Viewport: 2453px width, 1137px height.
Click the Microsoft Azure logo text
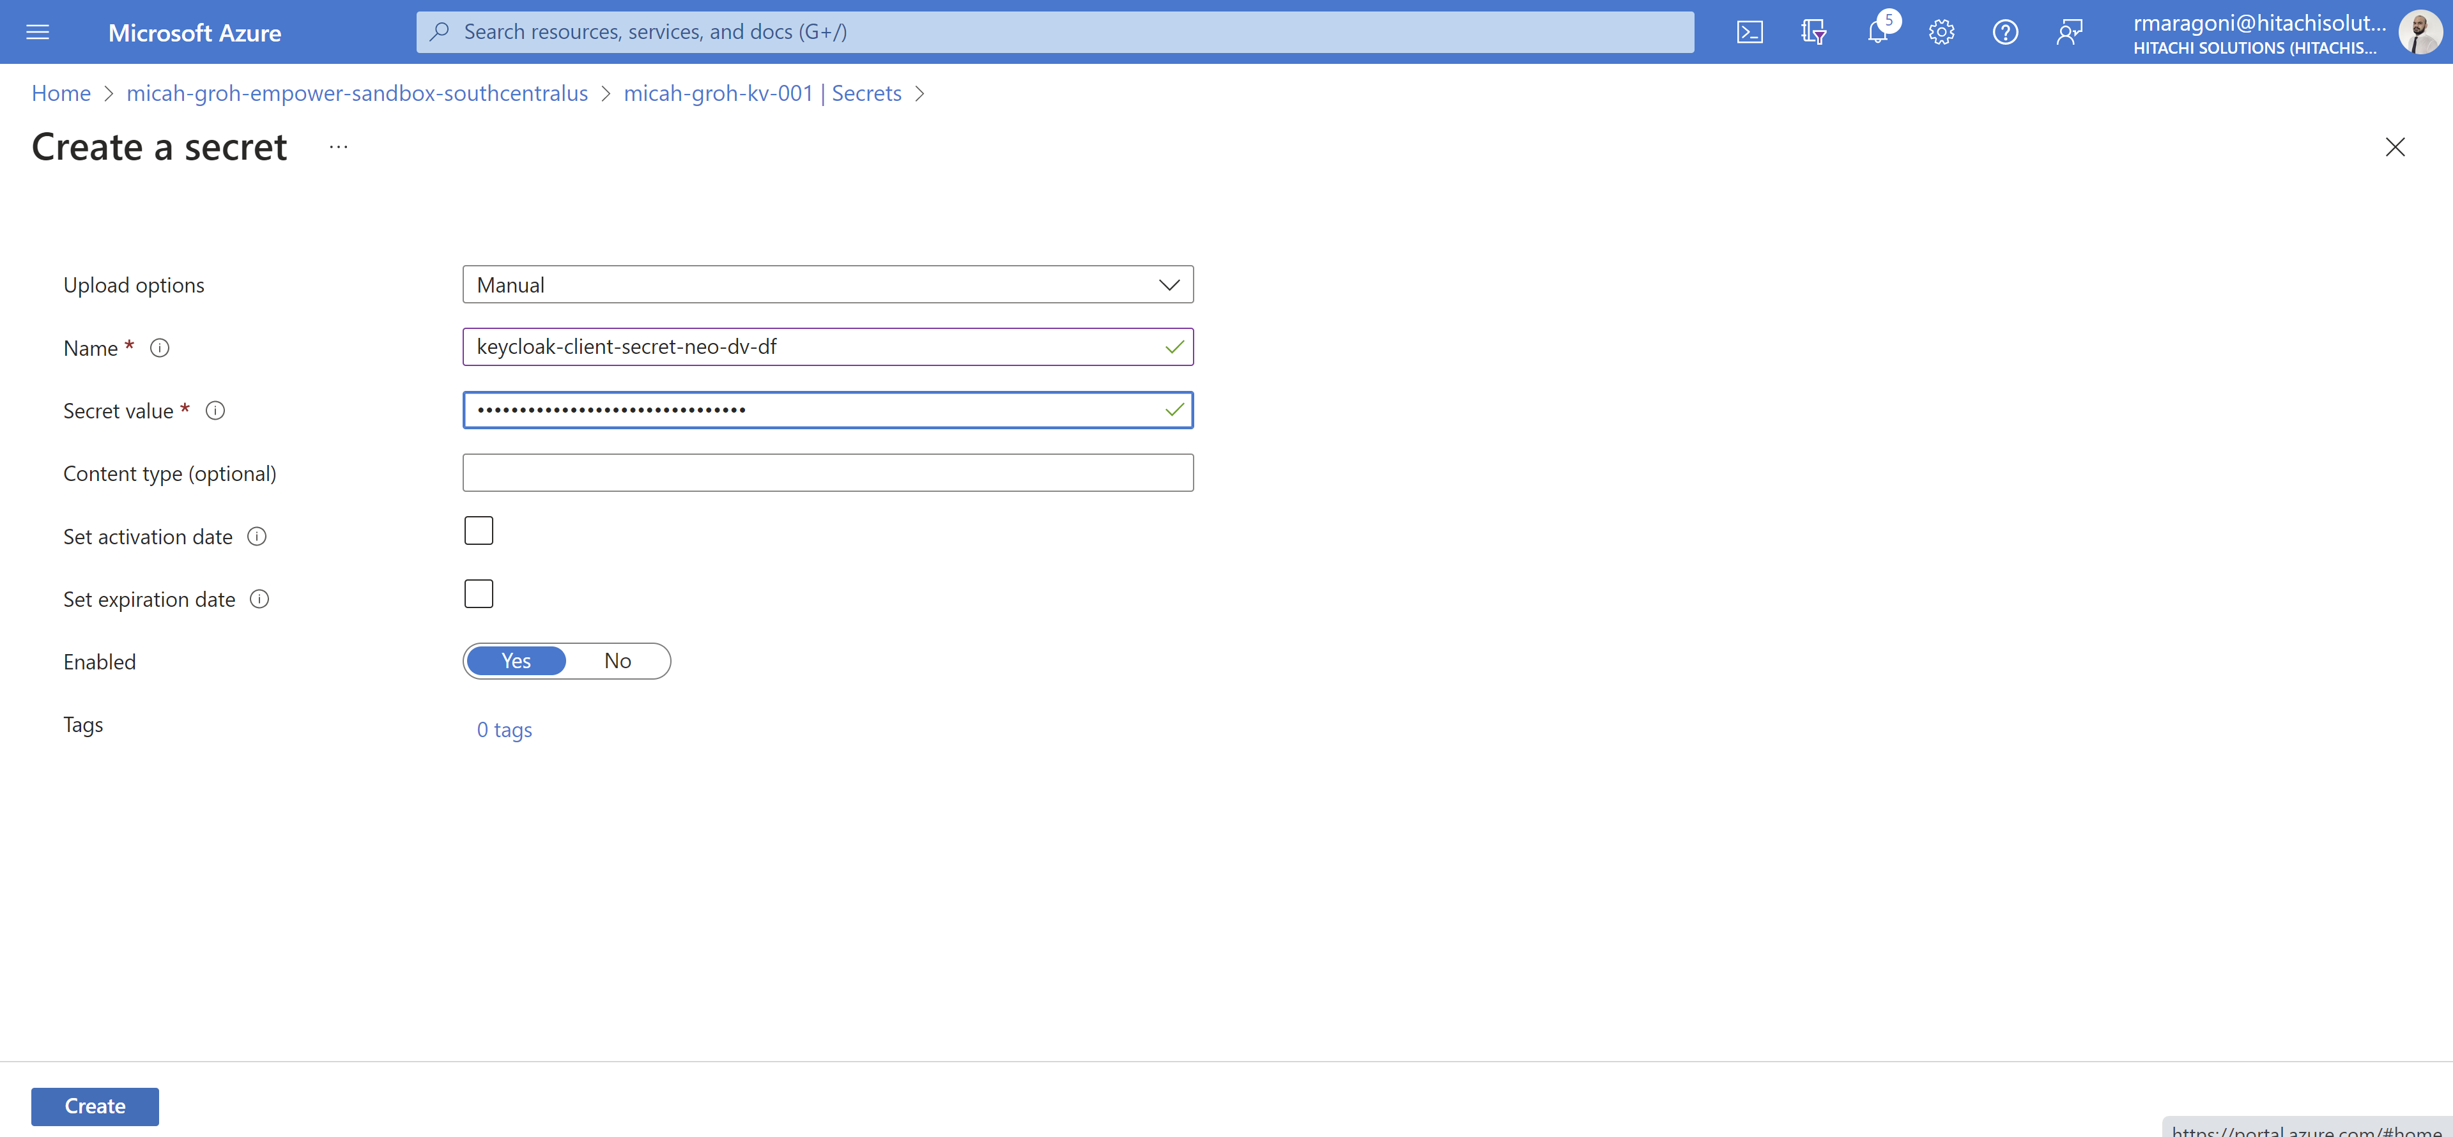[x=194, y=33]
